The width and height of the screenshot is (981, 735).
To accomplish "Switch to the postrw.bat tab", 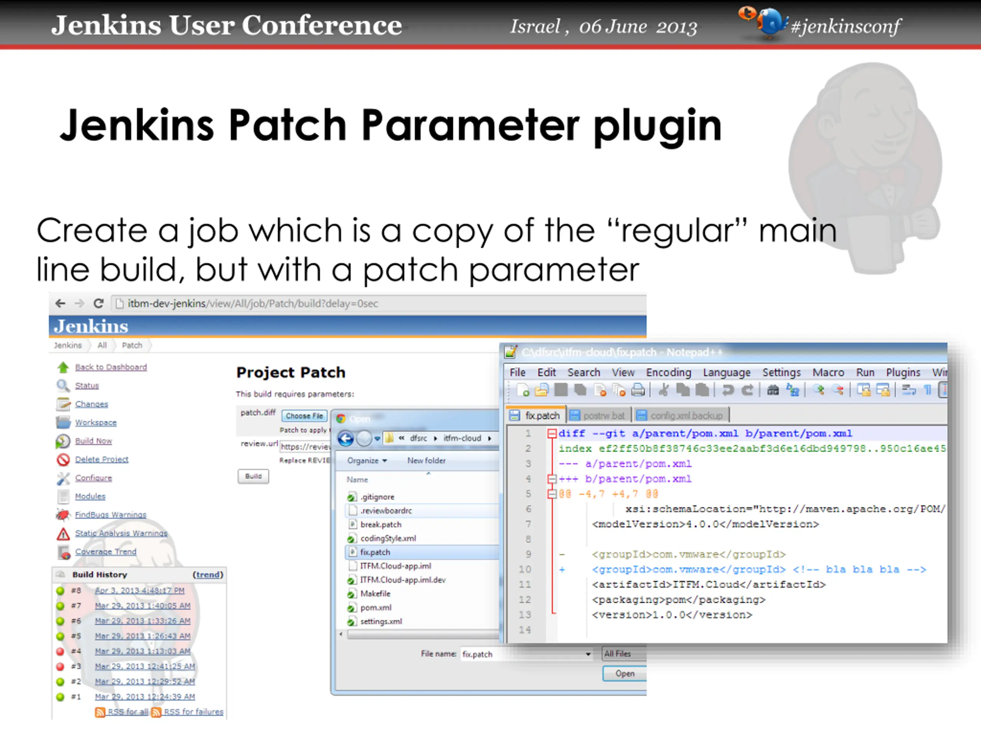I will pyautogui.click(x=599, y=416).
